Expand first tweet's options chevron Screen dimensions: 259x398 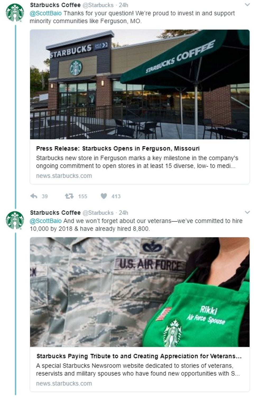tap(247, 5)
